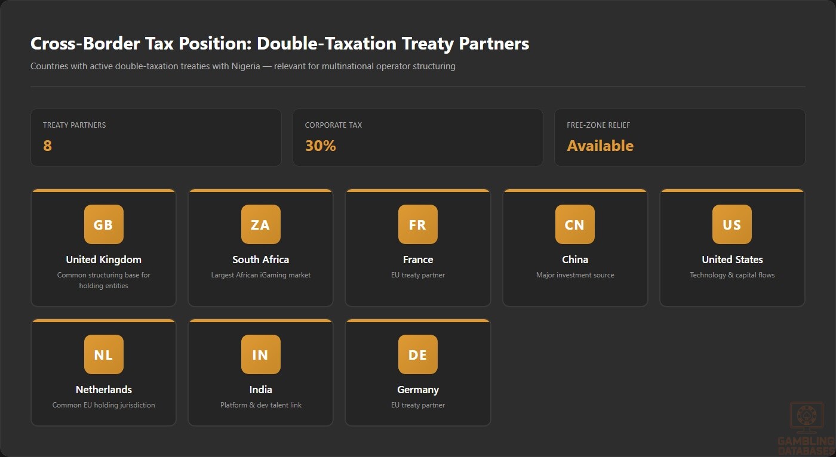Click the GB country badge icon
This screenshot has width=836, height=457.
(x=103, y=224)
